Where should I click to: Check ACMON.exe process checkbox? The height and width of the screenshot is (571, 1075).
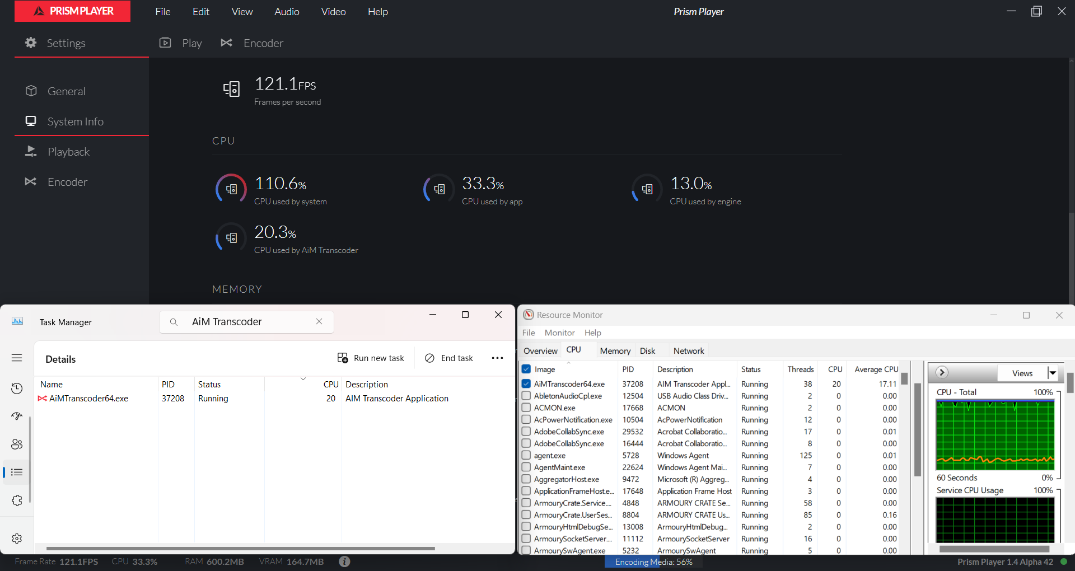point(526,408)
